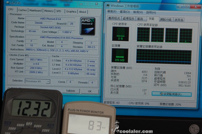Click the 資源監視器(R) button
Screen dimensions: 202x134
172,94
